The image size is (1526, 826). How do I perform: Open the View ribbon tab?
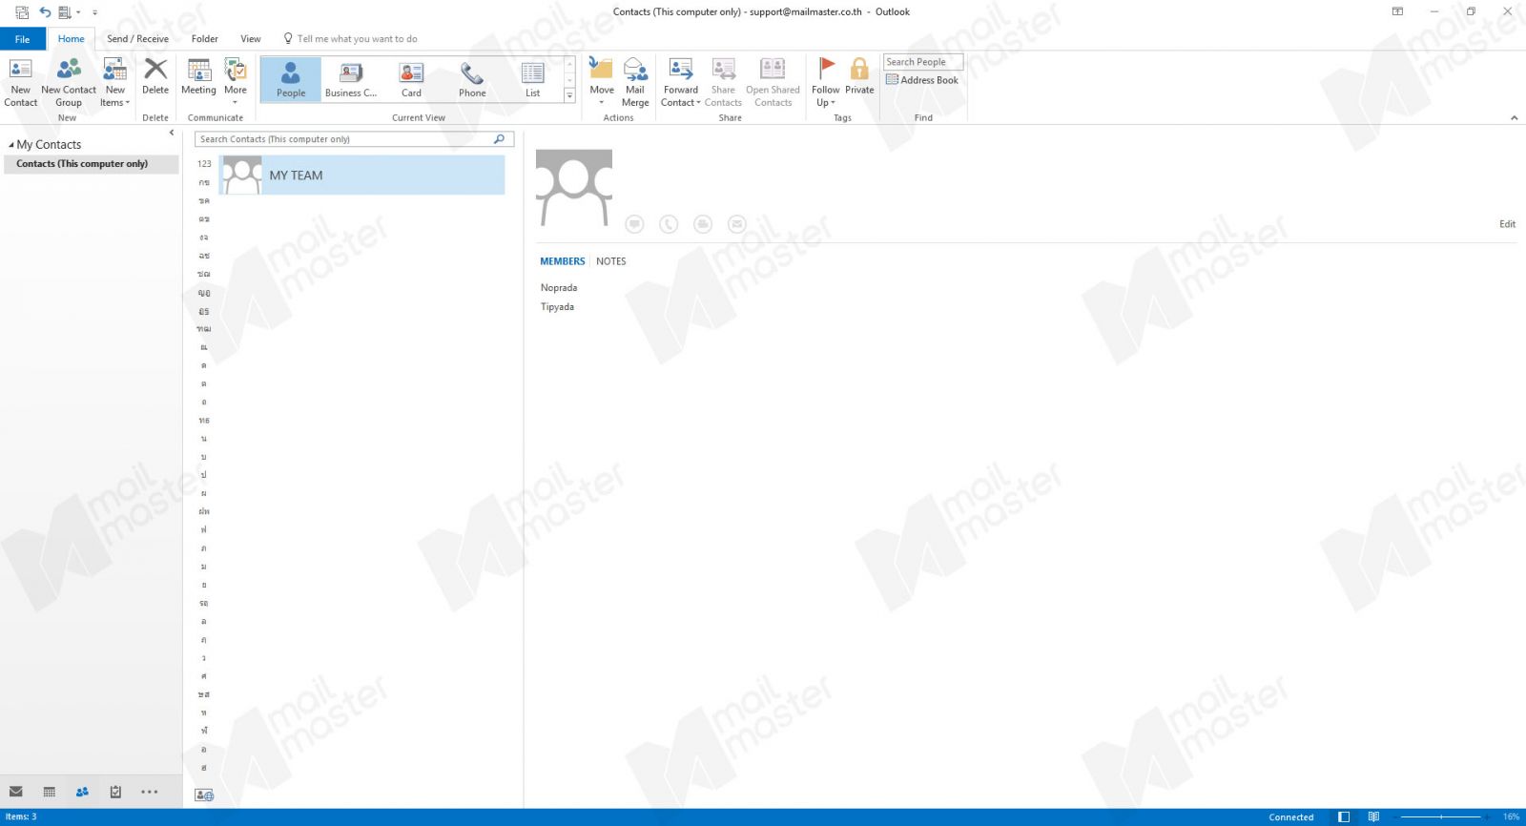[x=251, y=39]
